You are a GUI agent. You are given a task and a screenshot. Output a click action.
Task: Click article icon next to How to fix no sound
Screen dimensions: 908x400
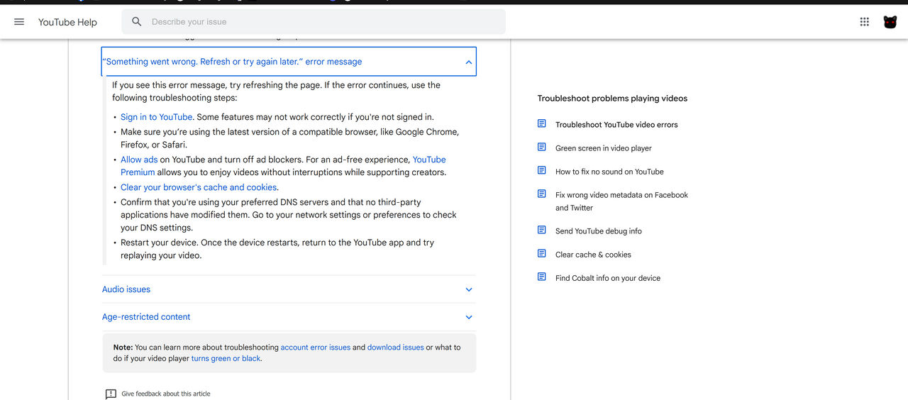coord(541,171)
